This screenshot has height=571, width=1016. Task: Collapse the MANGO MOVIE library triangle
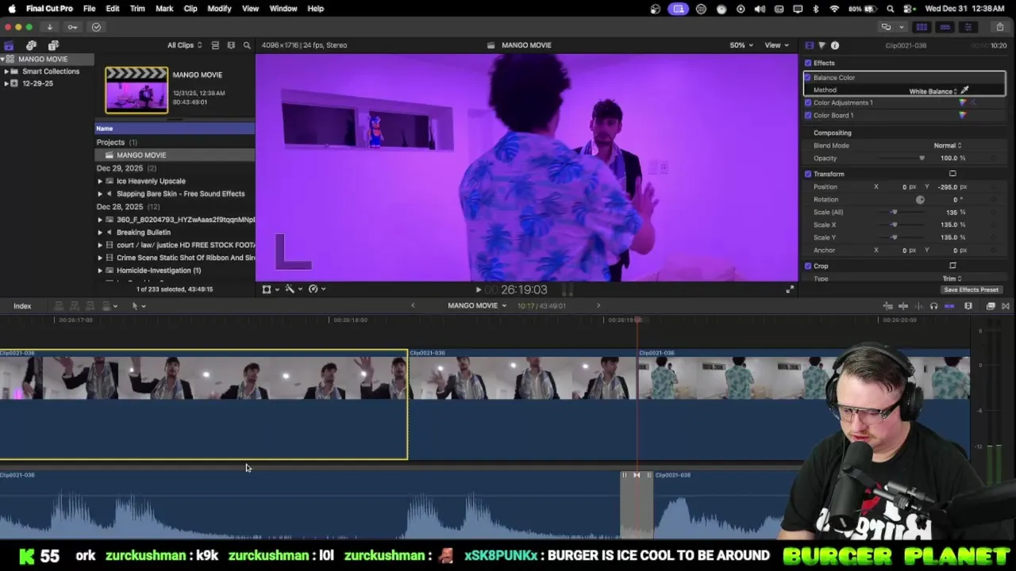click(x=2, y=59)
